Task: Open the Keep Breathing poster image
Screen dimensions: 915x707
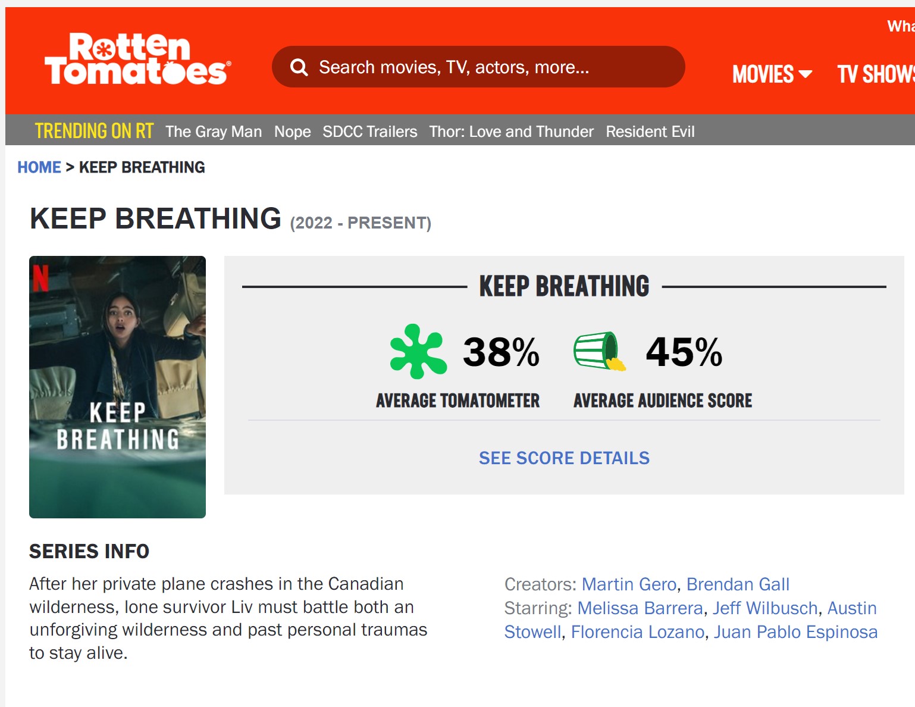Action: click(x=117, y=387)
